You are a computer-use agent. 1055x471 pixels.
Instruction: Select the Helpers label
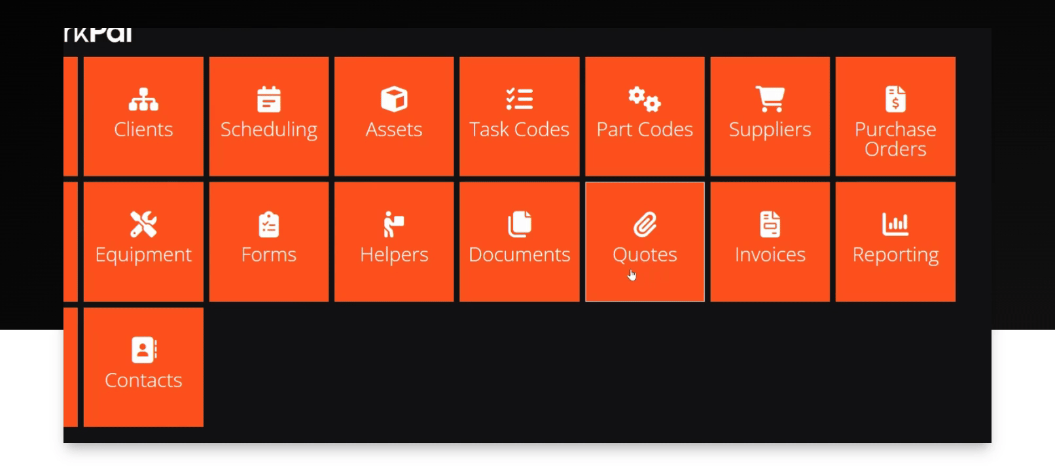coord(394,254)
